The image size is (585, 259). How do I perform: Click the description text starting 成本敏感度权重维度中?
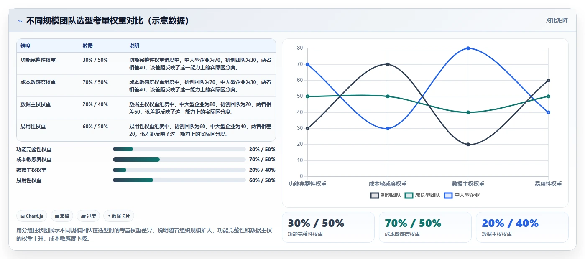200,86
